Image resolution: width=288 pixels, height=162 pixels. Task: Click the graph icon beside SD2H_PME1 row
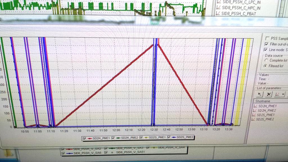pyautogui.click(x=255, y=106)
